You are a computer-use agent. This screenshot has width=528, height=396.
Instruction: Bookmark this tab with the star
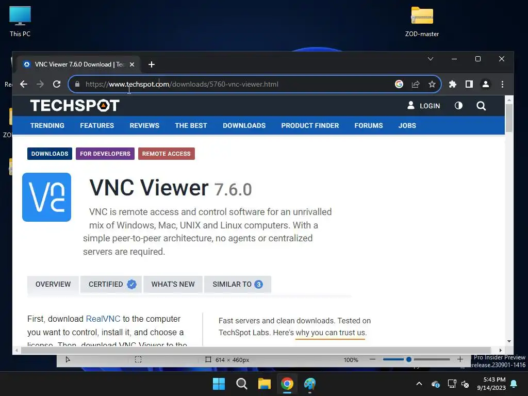point(432,84)
